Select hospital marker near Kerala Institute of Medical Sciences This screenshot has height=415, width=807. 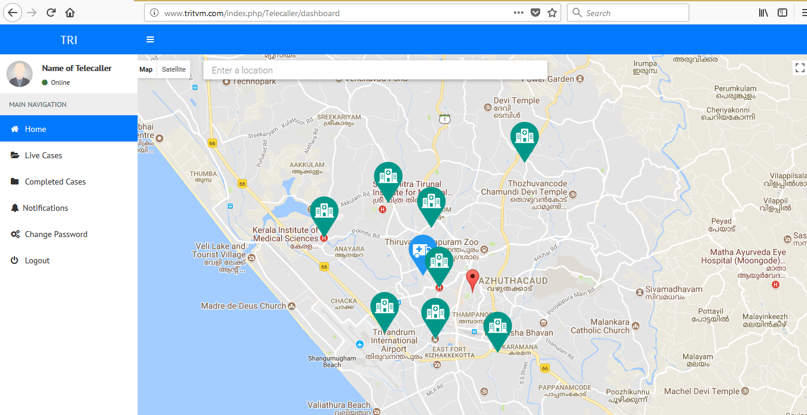pos(324,212)
